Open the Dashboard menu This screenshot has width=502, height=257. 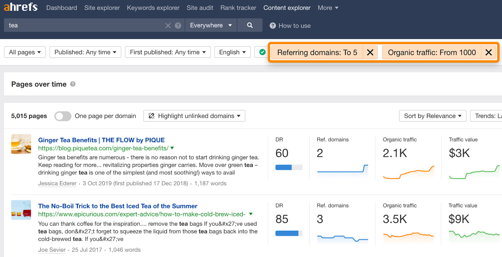click(x=61, y=8)
